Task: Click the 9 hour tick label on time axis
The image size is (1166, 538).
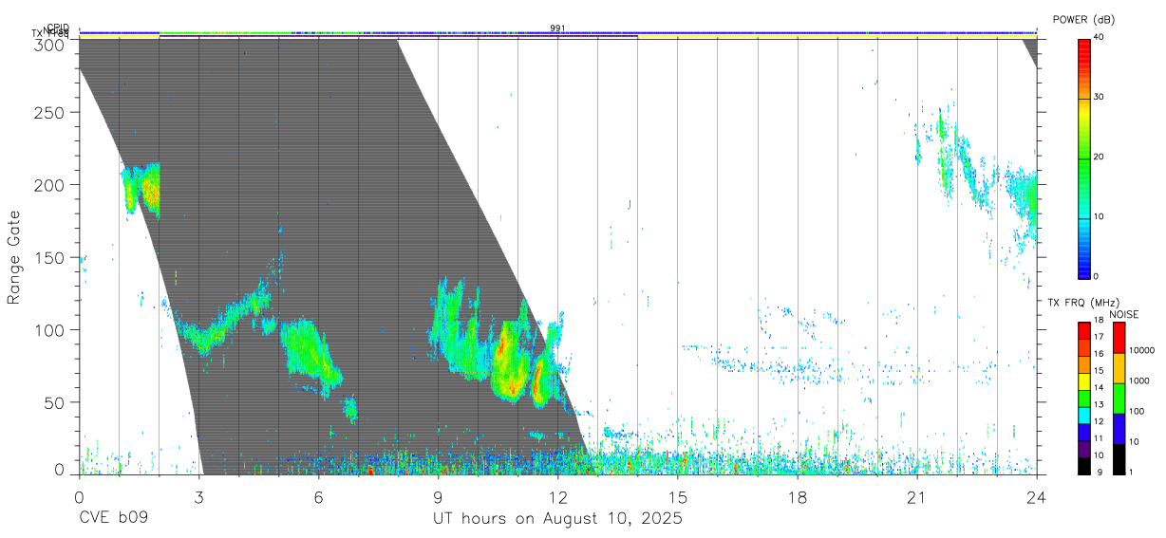Action: point(438,498)
